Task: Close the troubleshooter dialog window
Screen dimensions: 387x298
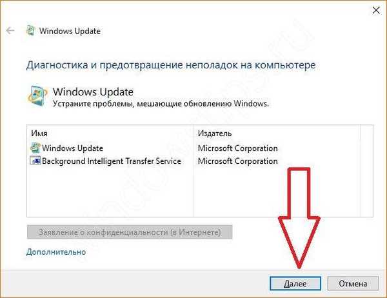Action: (376, 10)
